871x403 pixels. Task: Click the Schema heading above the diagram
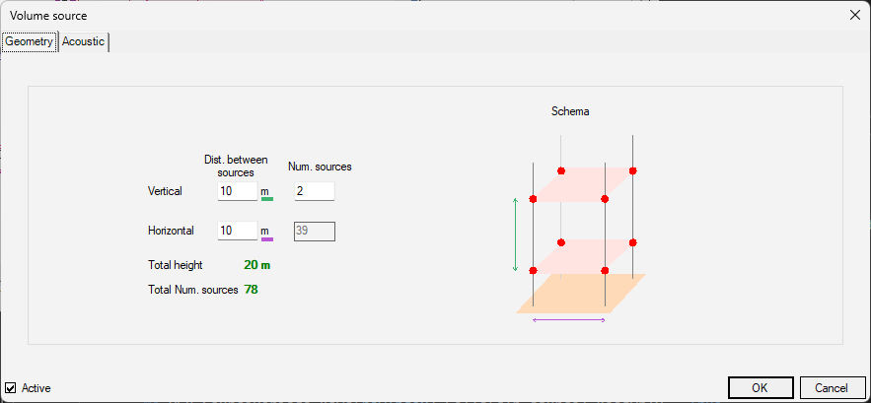pos(570,111)
